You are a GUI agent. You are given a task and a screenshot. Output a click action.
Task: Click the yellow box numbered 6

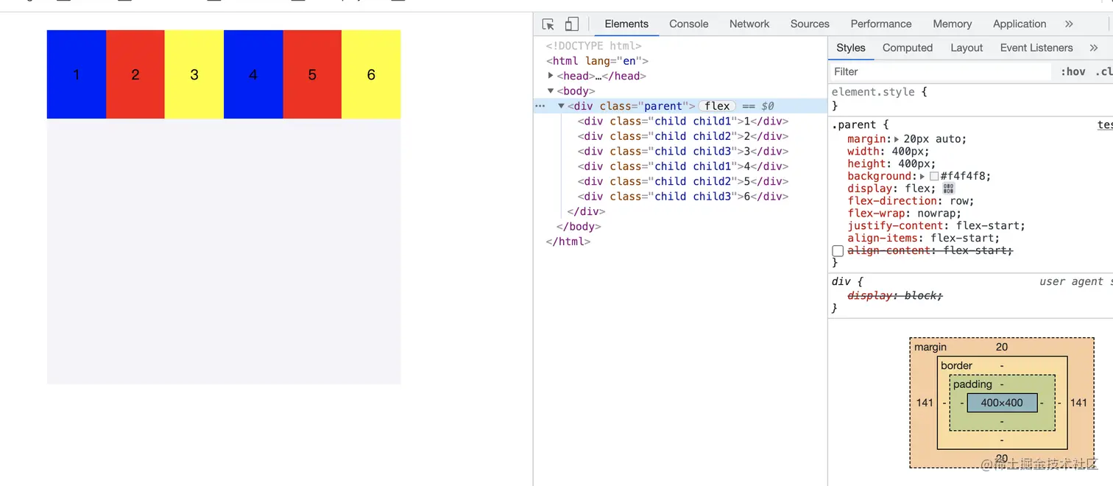pos(371,74)
